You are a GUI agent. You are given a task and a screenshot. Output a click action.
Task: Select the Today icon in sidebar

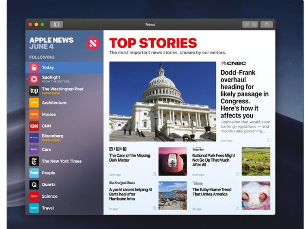tap(34, 67)
